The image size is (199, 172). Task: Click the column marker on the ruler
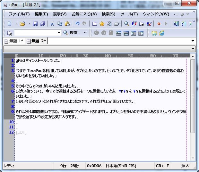(77, 56)
